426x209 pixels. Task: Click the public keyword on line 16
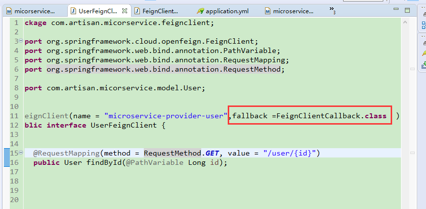click(x=47, y=162)
